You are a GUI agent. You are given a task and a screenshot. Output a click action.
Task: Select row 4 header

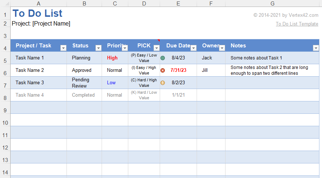coord(5,46)
